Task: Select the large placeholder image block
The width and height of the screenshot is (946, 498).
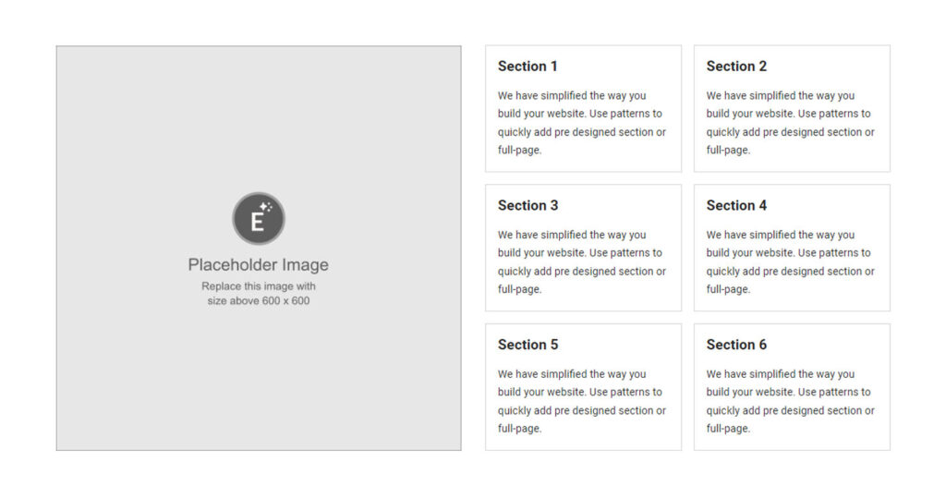Action: coord(259,249)
